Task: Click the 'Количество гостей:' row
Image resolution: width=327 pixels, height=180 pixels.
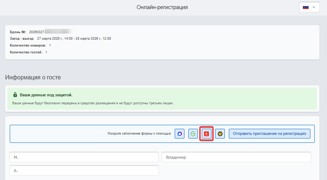Action: (29, 52)
